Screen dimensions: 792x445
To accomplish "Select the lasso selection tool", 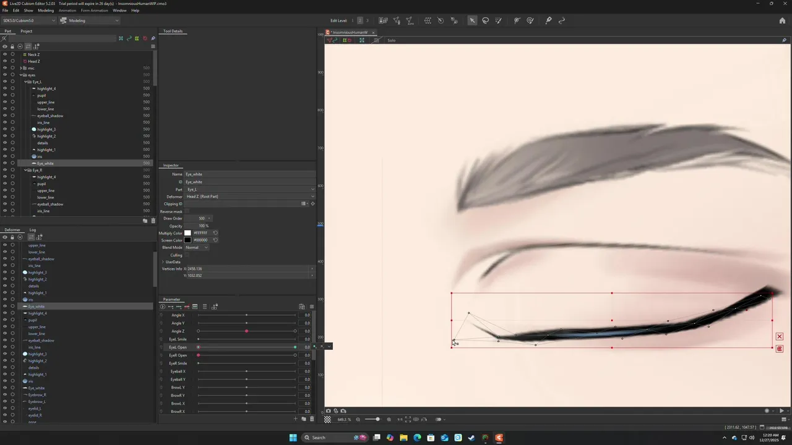I will [486, 20].
